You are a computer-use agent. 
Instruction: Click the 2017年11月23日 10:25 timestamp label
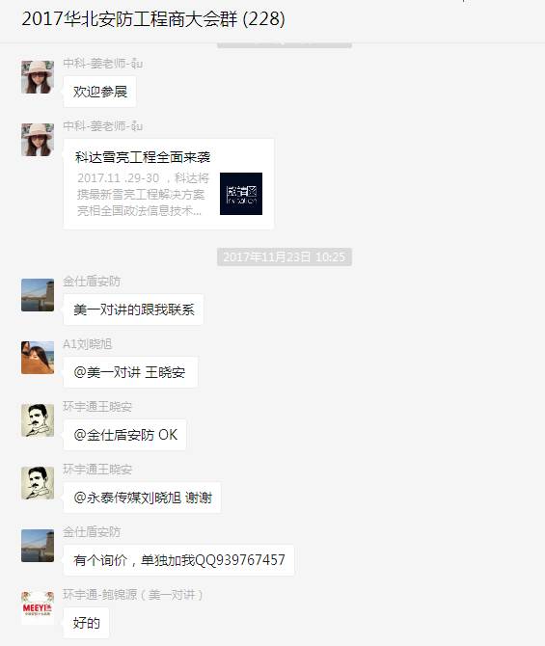click(285, 256)
